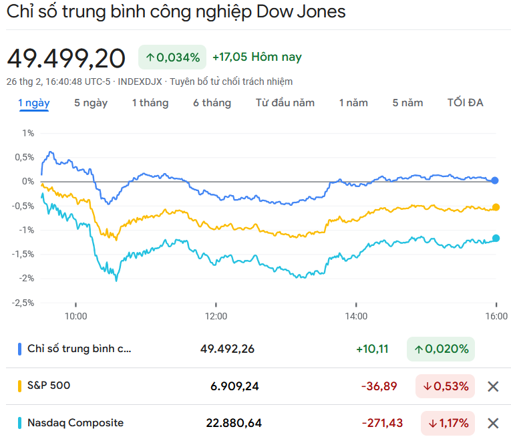Remove Nasdaq Composite comparison with X icon
The image size is (511, 441).
[x=493, y=423]
